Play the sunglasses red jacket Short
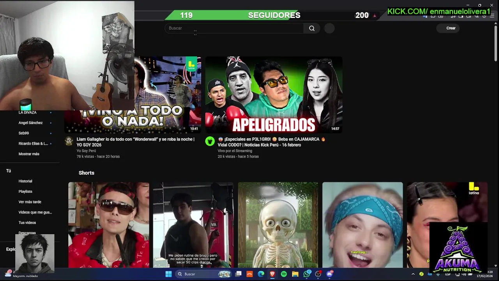The height and width of the screenshot is (281, 499). tap(108, 225)
